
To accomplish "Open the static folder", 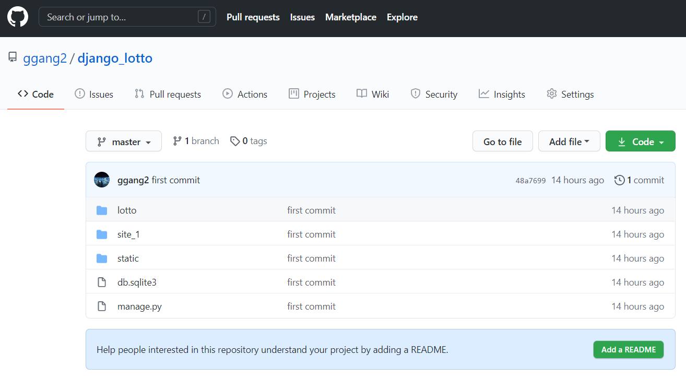I will tap(128, 258).
